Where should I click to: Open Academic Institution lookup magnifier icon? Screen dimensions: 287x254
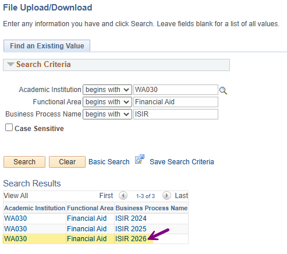223,90
